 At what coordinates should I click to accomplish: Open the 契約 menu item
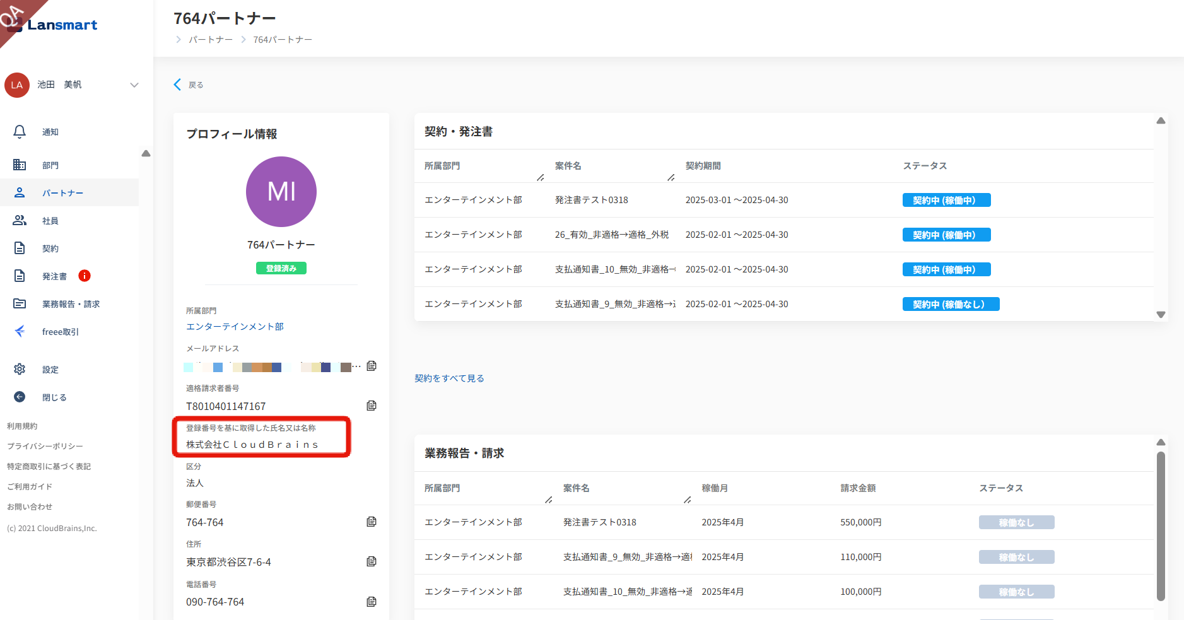click(x=50, y=249)
